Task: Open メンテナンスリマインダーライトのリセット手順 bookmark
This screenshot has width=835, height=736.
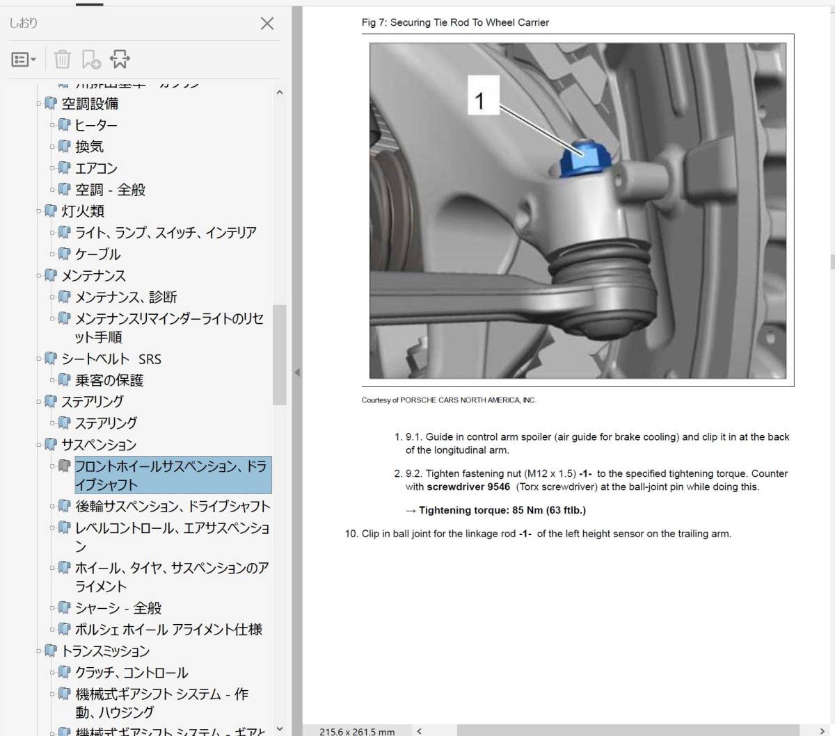Action: point(169,328)
